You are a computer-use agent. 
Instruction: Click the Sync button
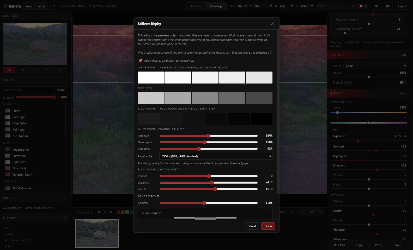click(x=398, y=245)
